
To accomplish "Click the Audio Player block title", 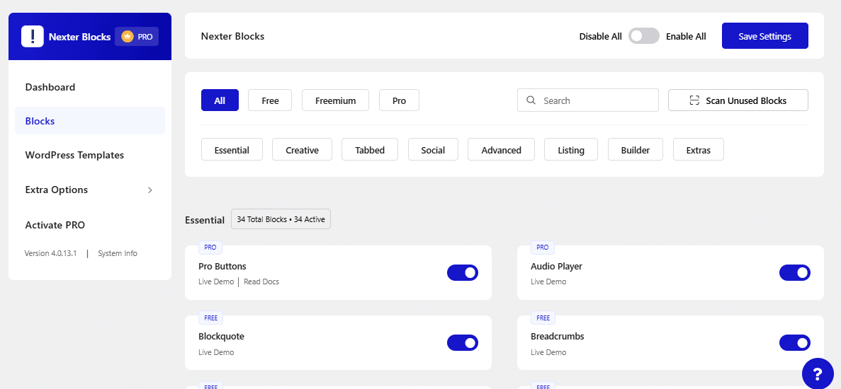I will [x=556, y=266].
